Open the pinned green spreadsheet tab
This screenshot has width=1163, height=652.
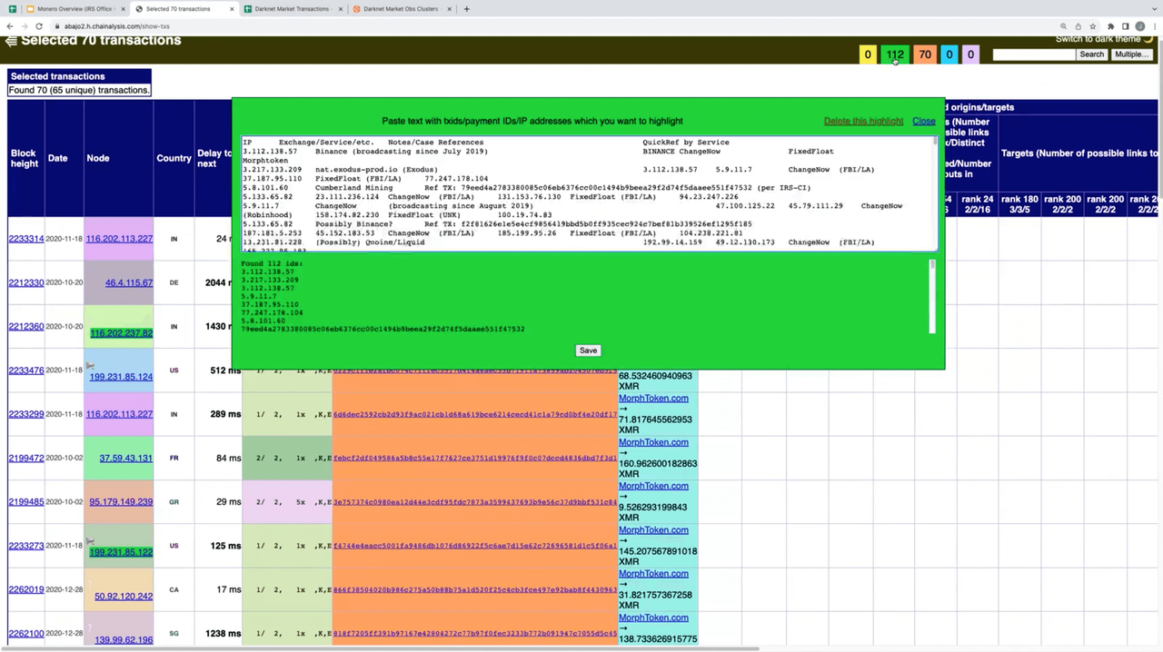coord(13,9)
